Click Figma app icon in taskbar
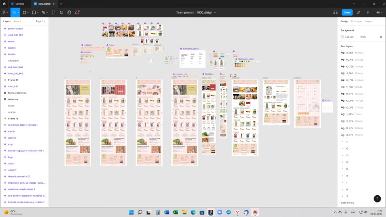 [211, 212]
